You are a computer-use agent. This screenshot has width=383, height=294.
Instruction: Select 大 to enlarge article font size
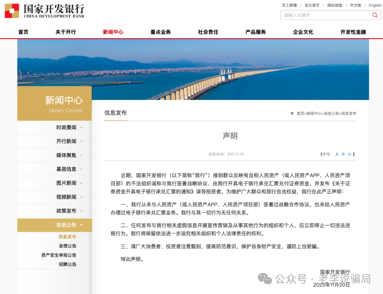[337, 154]
